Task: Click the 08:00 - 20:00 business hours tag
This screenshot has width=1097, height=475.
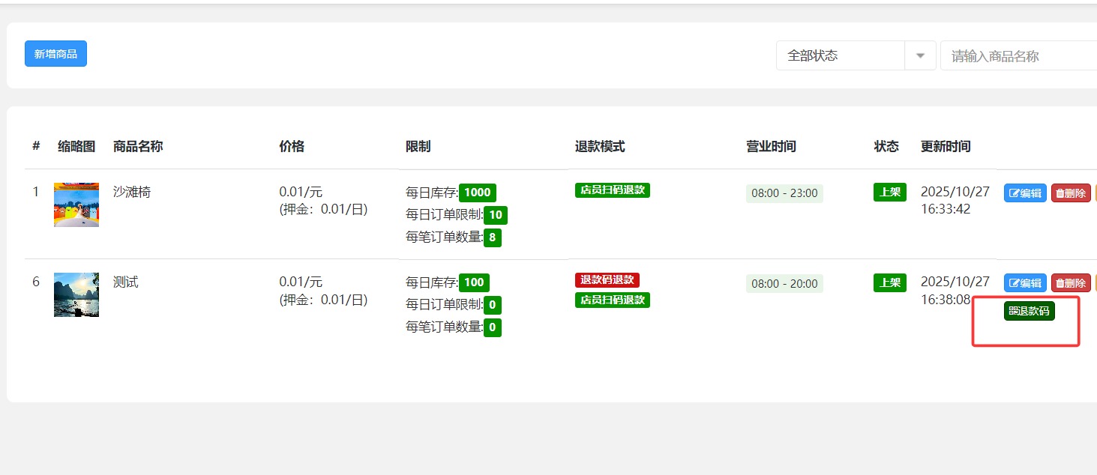Action: click(x=784, y=284)
